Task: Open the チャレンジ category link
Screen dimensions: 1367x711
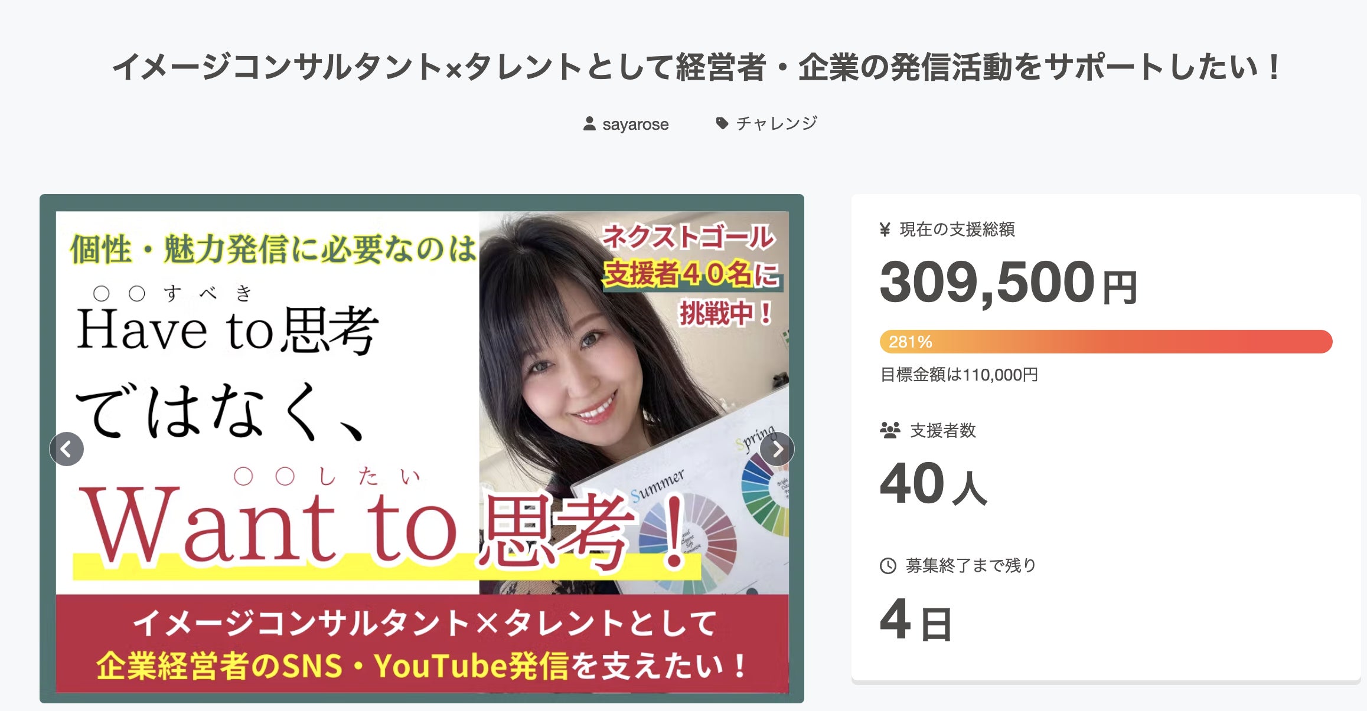Action: click(x=777, y=123)
